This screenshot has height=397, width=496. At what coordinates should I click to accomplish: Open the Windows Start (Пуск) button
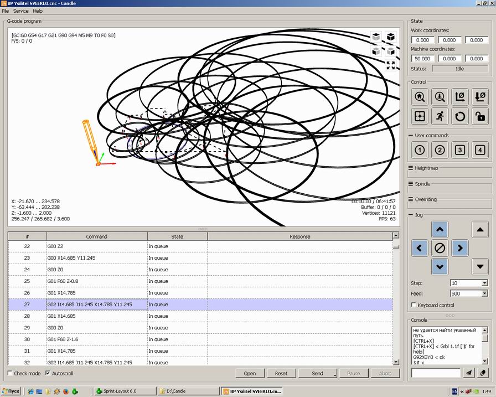click(11, 391)
